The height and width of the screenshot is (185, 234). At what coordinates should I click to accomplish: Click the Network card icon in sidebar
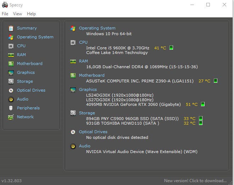coord(11,117)
